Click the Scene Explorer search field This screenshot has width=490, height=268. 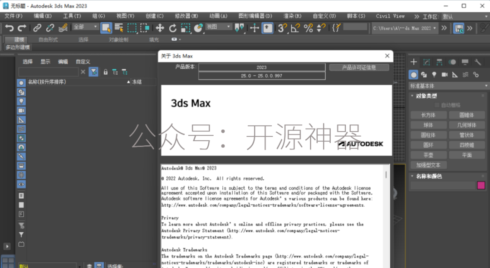[49, 72]
